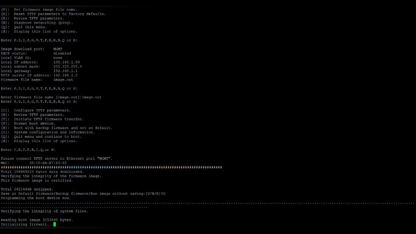This screenshot has height=234, width=416.
Task: Click the line "Diagnose networking (ping)."
Action: [x=43, y=23]
